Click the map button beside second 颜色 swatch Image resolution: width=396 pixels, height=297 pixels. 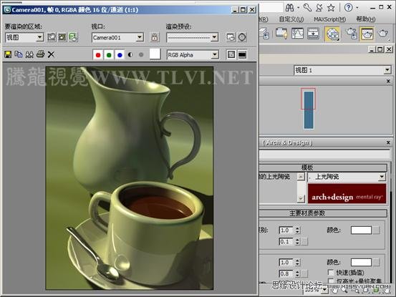click(x=376, y=263)
